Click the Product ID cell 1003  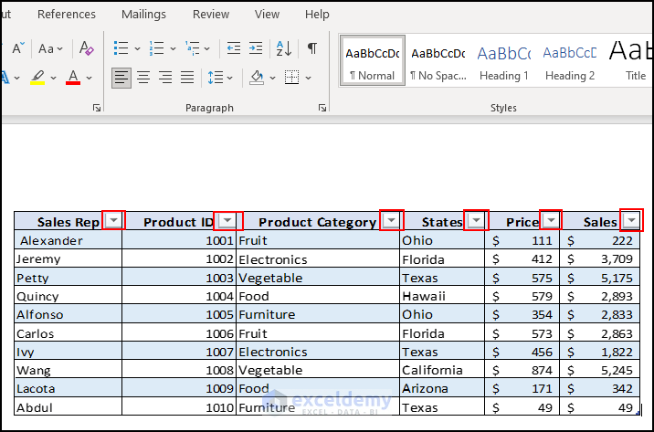(179, 278)
